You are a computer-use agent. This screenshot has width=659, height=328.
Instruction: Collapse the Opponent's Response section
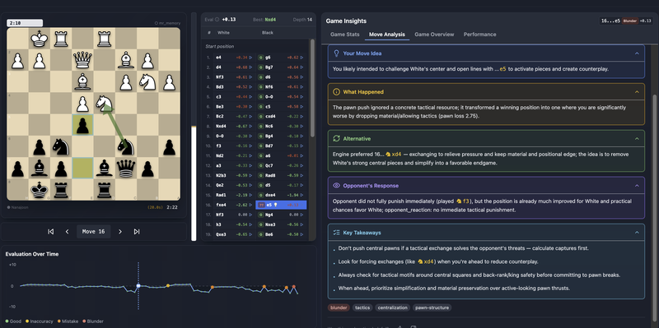point(637,186)
